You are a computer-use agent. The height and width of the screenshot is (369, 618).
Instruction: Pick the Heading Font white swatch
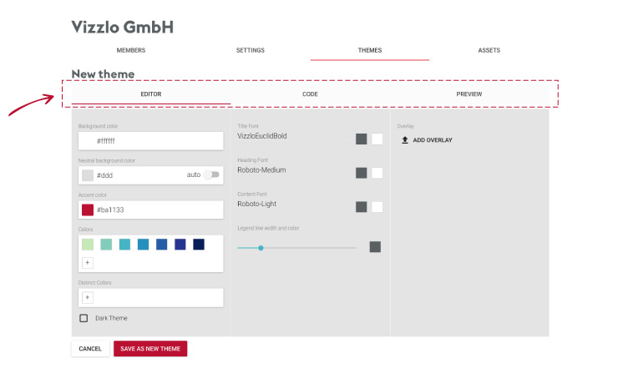(377, 173)
